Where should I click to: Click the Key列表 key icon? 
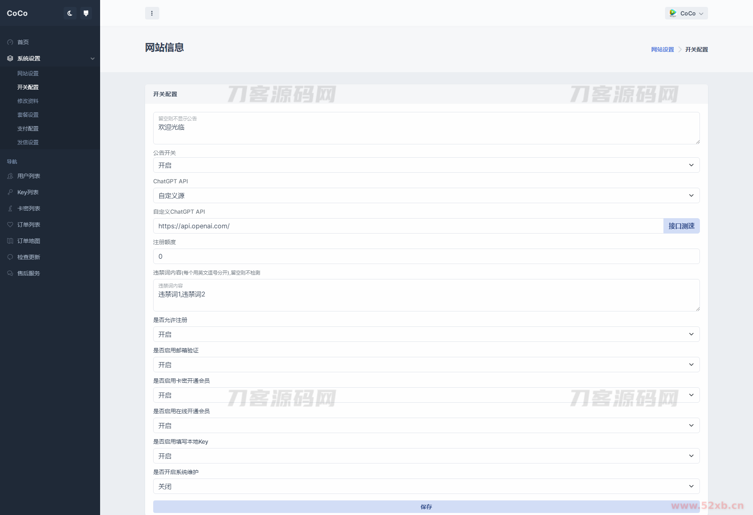(10, 192)
